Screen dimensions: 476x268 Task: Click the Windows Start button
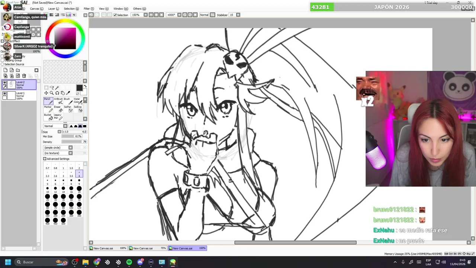[8, 262]
